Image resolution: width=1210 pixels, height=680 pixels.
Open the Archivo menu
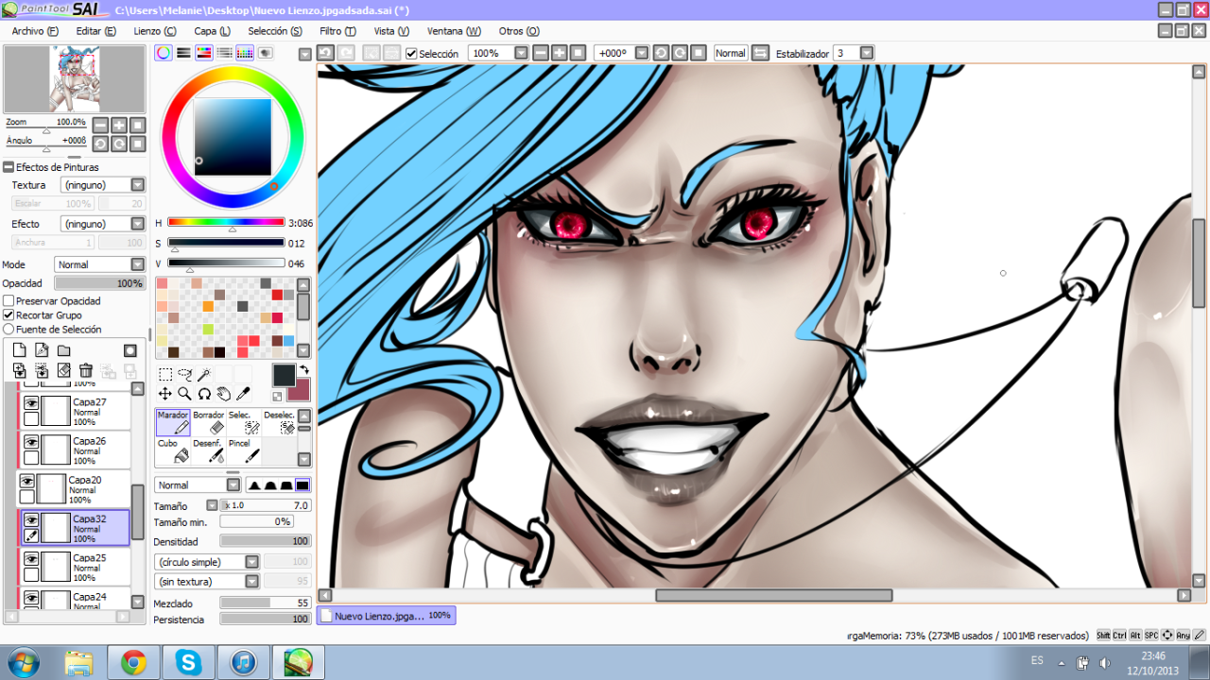tap(35, 31)
